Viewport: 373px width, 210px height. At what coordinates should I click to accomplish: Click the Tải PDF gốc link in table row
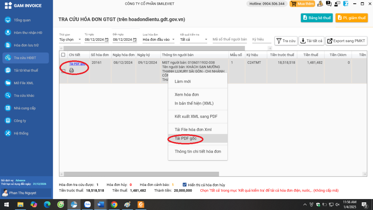click(77, 64)
